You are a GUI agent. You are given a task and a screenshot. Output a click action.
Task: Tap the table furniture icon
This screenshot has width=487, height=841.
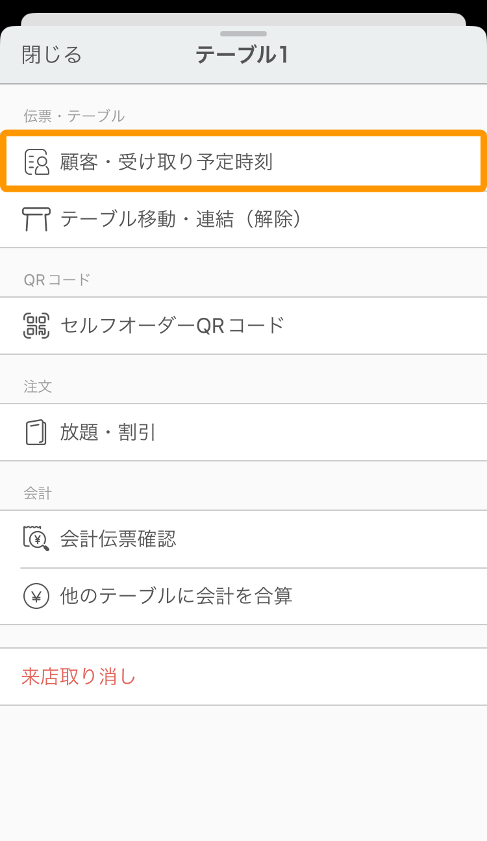point(36,219)
